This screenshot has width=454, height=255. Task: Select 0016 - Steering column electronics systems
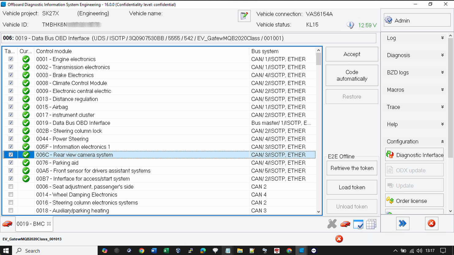pyautogui.click(x=159, y=203)
